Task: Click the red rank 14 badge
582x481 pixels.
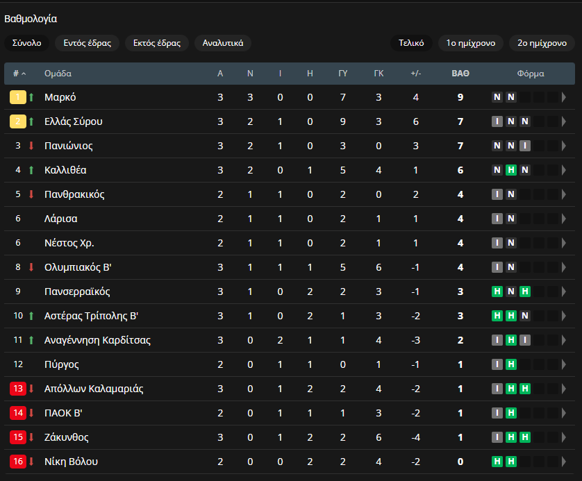Action: coord(18,413)
